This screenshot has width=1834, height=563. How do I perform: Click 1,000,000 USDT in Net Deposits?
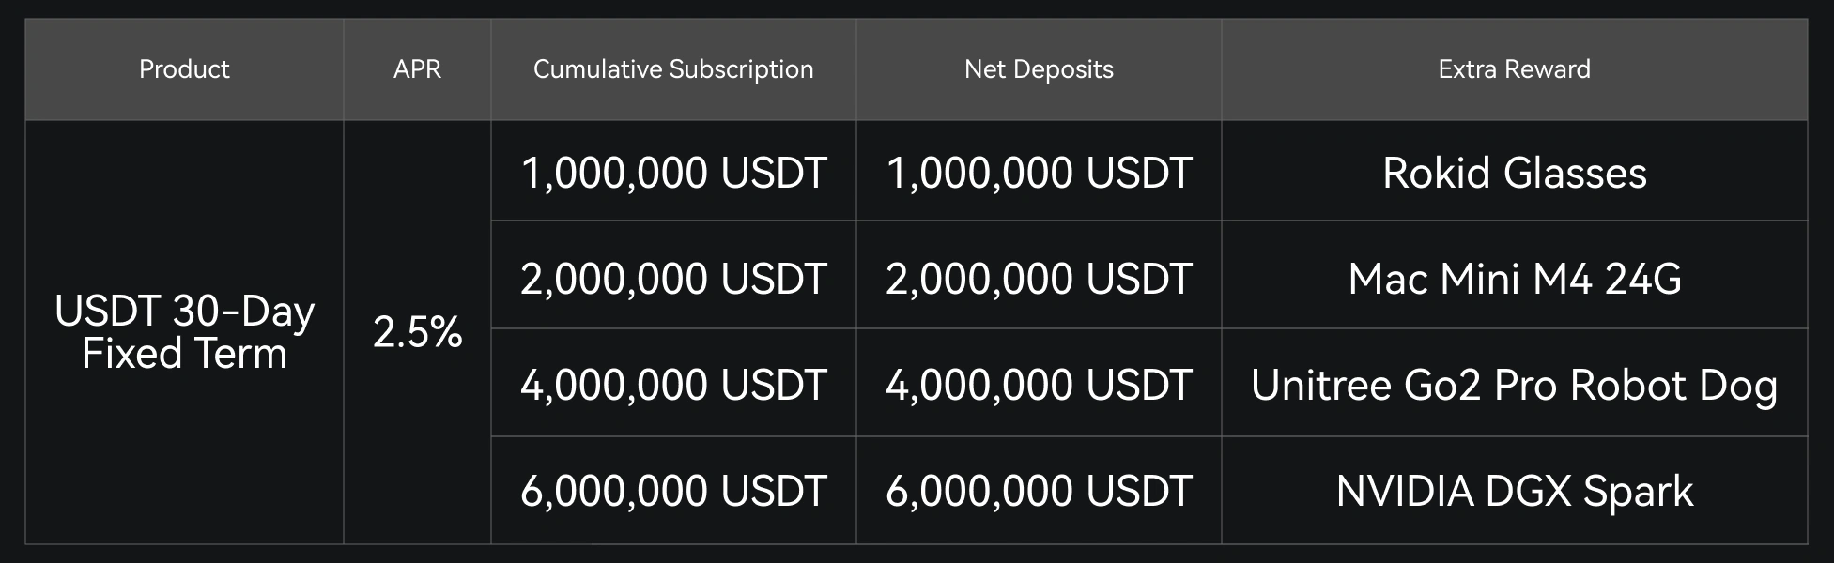[1039, 173]
